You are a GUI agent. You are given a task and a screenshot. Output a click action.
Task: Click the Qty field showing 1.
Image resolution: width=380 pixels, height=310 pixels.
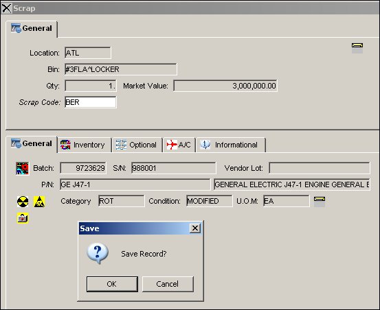click(x=91, y=86)
